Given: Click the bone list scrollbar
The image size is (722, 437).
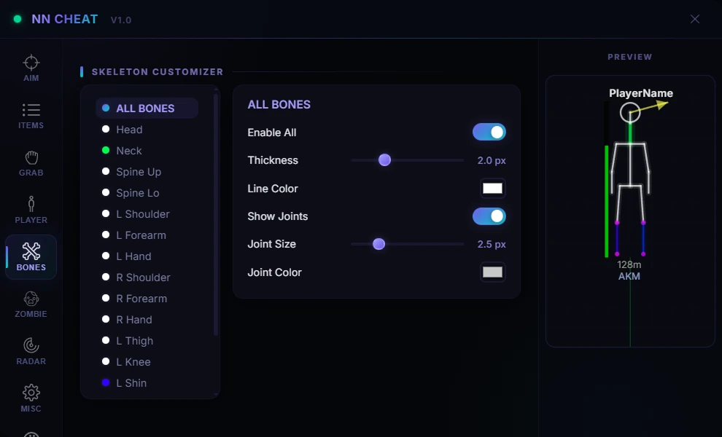Looking at the screenshot, I should [x=215, y=215].
